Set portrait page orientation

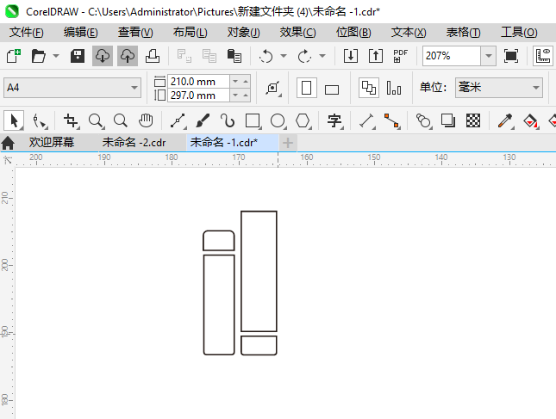[306, 88]
